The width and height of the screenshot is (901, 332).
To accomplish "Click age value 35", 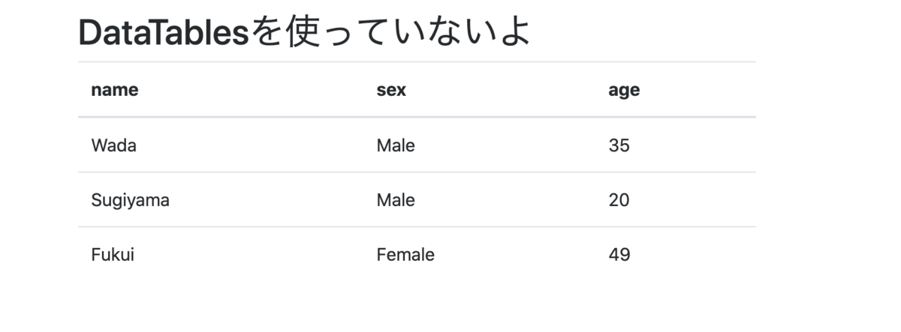I will click(x=619, y=145).
